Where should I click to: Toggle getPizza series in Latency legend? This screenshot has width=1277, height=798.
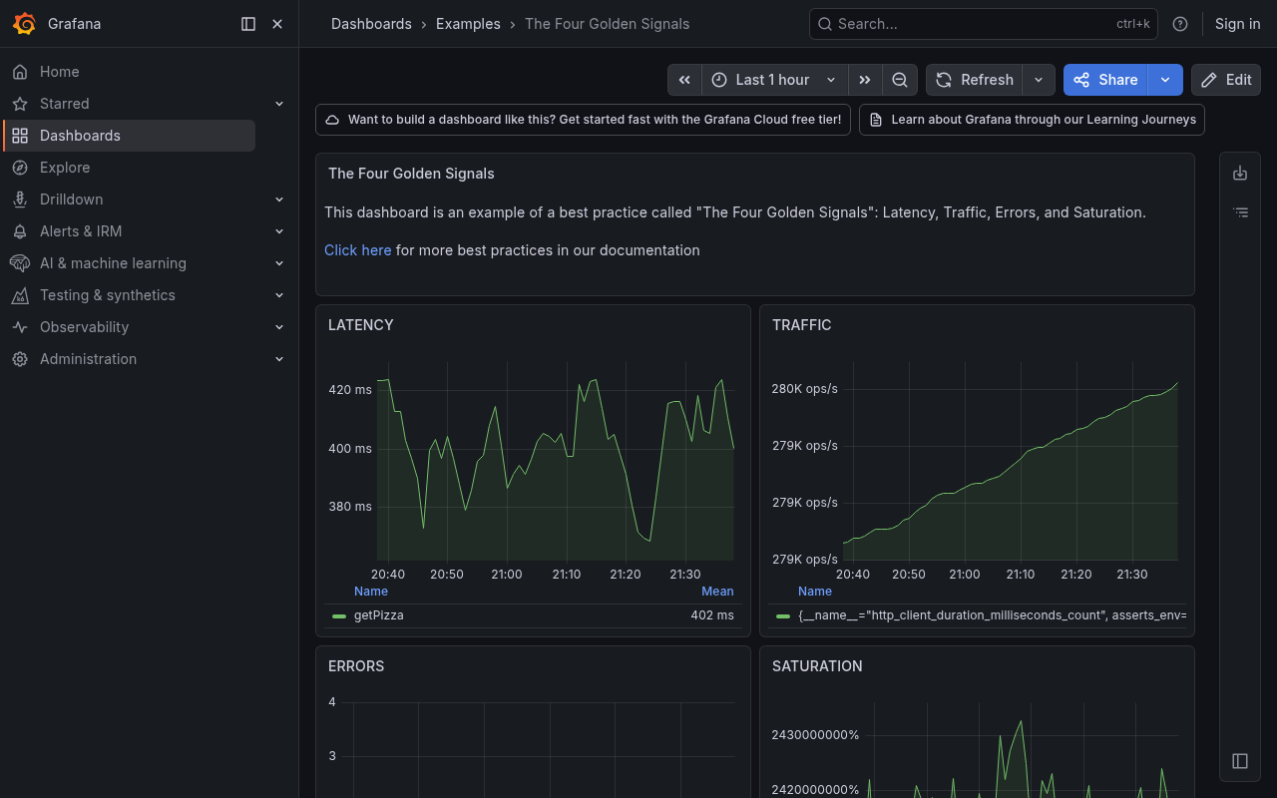coord(379,615)
